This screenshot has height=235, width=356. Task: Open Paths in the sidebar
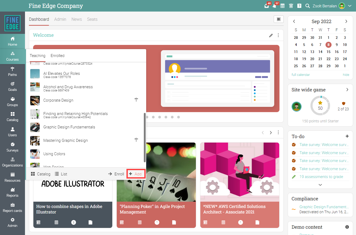[12, 71]
